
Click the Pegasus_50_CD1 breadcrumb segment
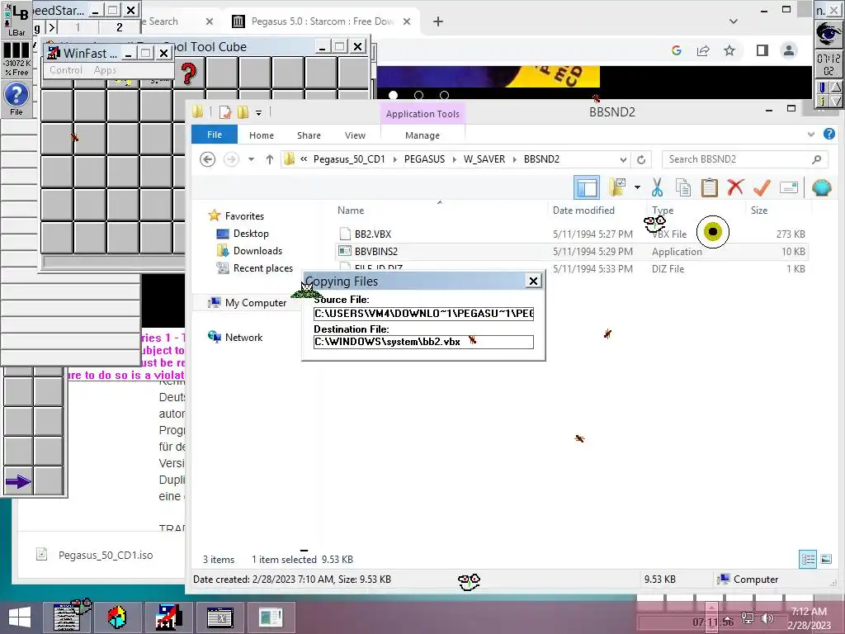[x=349, y=159]
